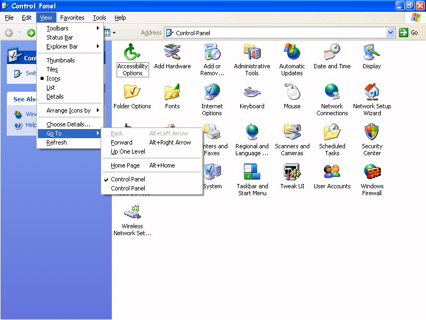Click the Help question mark icon in See Also
Image resolution: width=426 pixels, height=320 pixels.
point(18,125)
